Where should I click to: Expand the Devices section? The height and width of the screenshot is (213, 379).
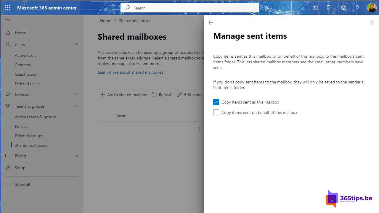[76, 94]
